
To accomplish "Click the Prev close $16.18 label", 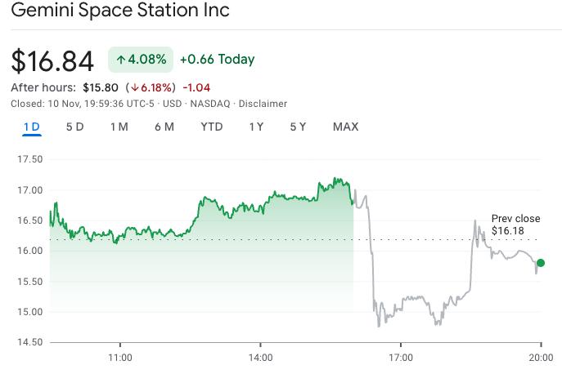I will (x=515, y=225).
